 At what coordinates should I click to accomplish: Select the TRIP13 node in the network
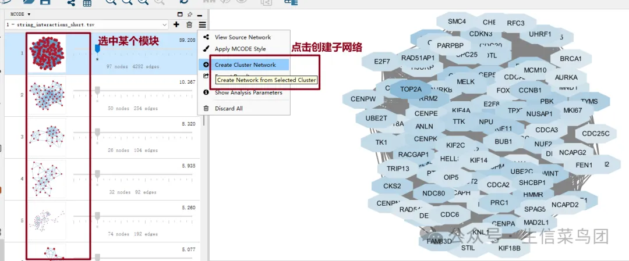tap(398, 169)
